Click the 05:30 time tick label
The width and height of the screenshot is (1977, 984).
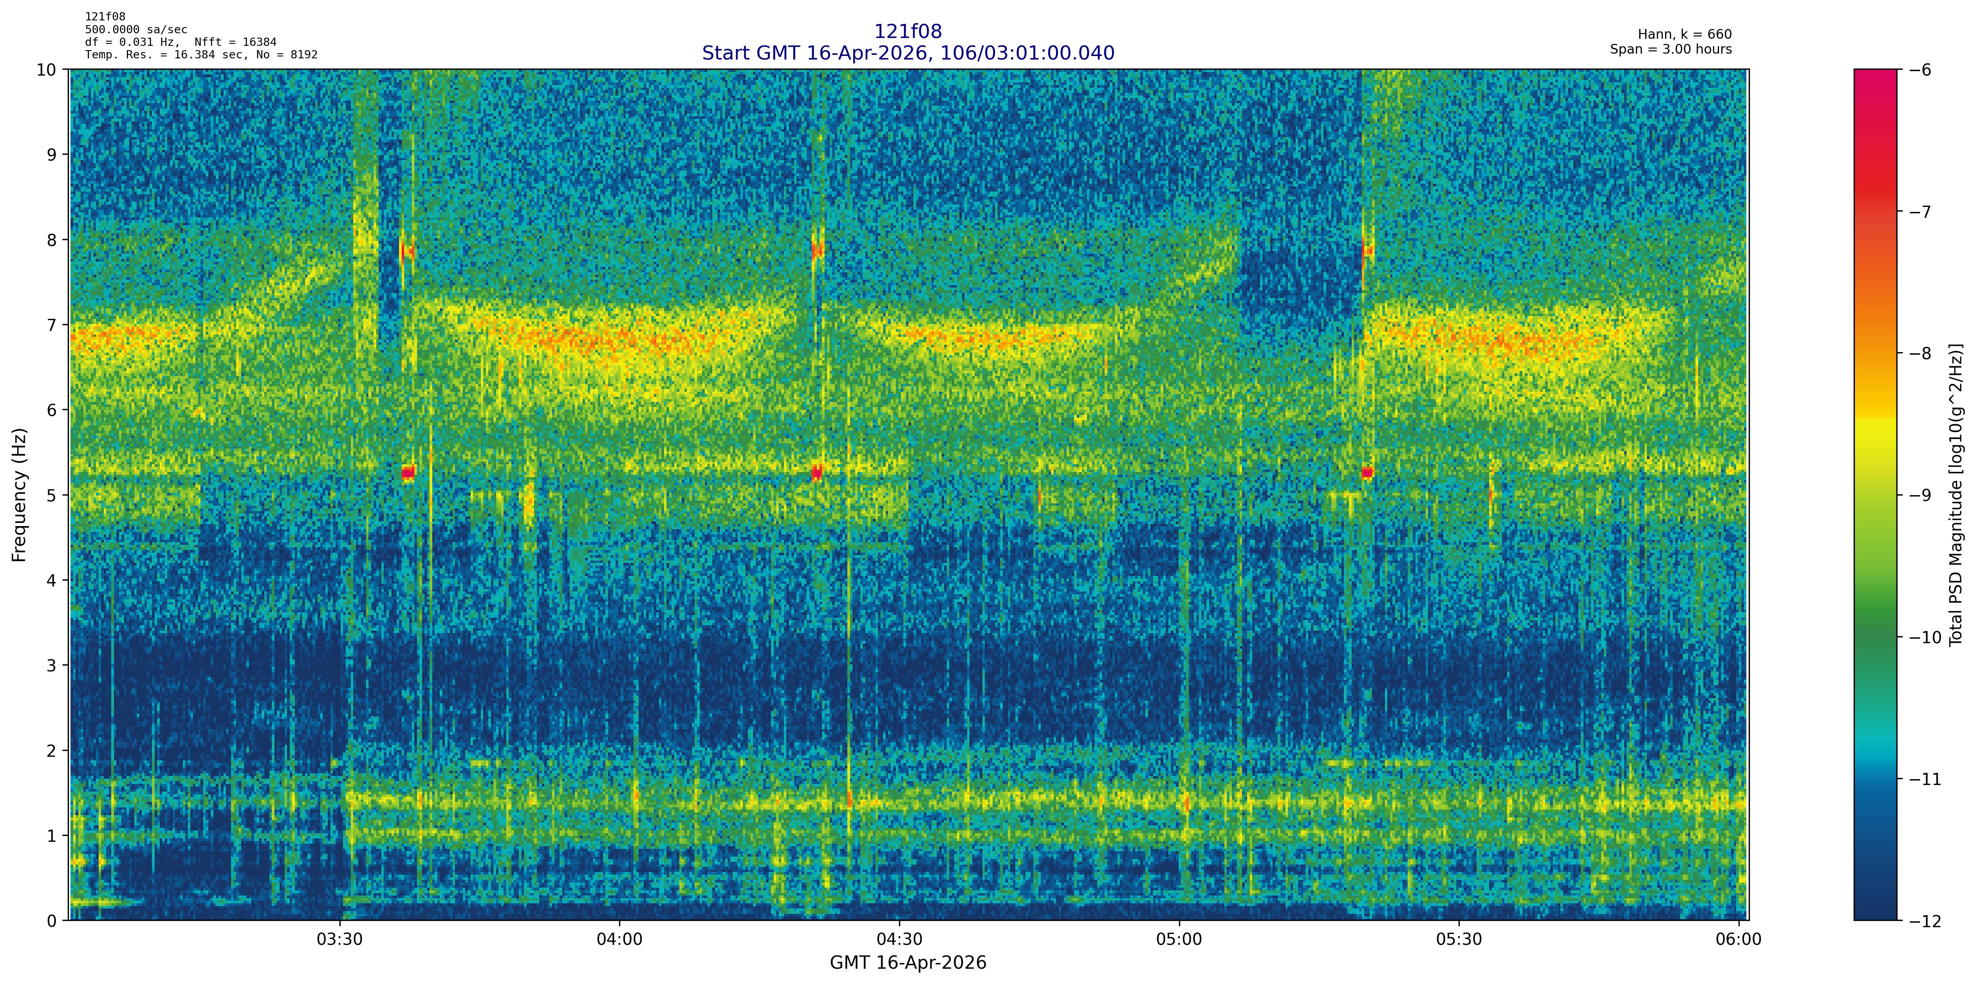point(1459,939)
